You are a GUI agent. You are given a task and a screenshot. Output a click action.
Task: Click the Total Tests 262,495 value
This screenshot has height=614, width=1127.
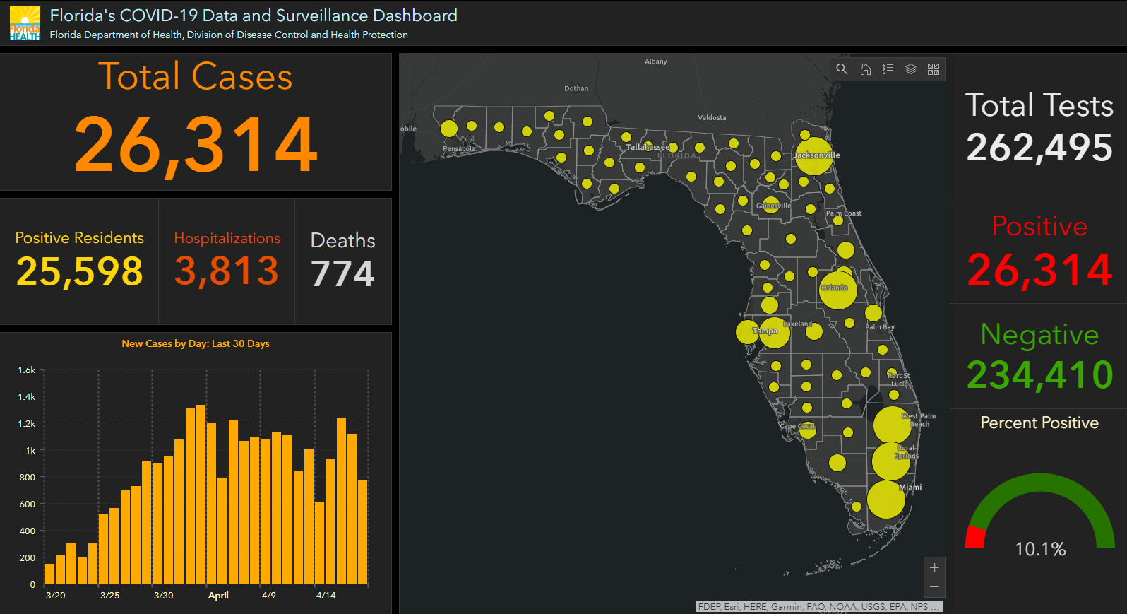[1039, 148]
